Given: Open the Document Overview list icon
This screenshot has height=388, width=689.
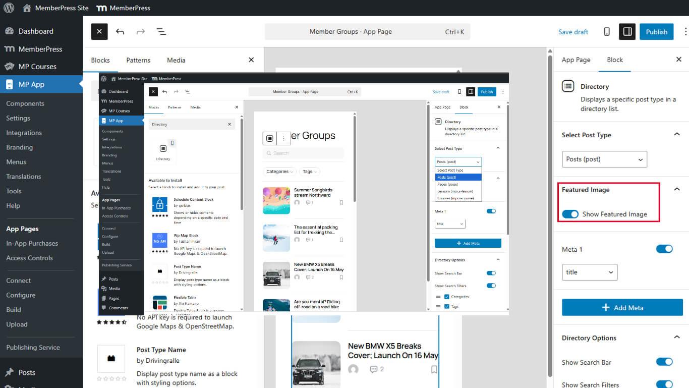Looking at the screenshot, I should click(x=161, y=31).
